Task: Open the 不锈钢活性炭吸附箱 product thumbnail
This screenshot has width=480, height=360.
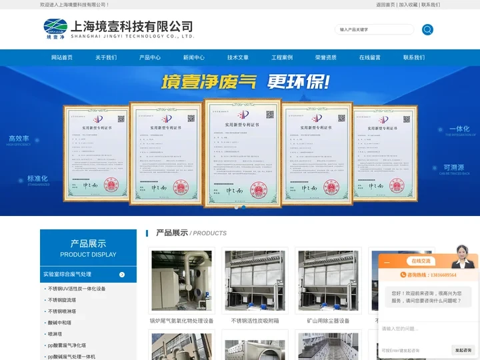Action: pos(255,281)
